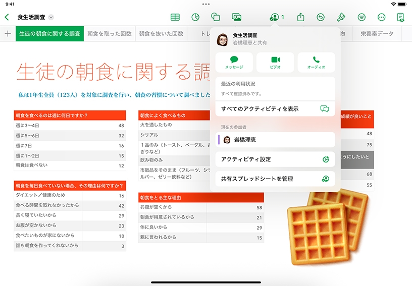
Task: Open the shapes insert menu
Action: (x=216, y=17)
